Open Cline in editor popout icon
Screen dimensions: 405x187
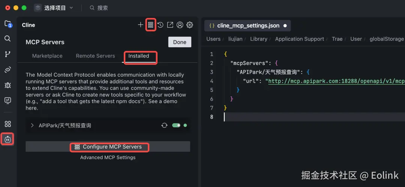(170, 25)
